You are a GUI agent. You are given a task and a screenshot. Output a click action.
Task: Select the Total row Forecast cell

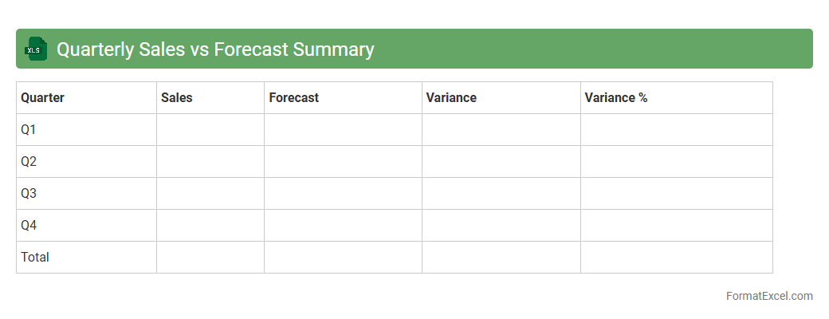pos(343,258)
